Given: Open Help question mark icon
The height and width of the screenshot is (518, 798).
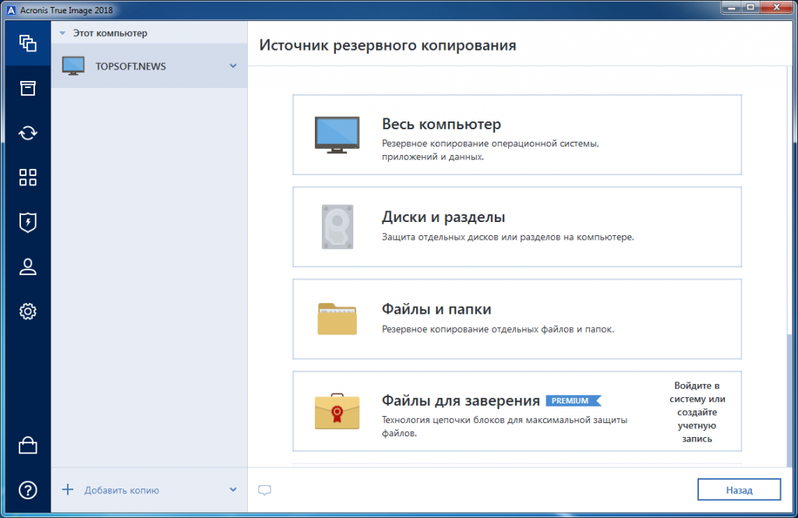Looking at the screenshot, I should tap(28, 490).
